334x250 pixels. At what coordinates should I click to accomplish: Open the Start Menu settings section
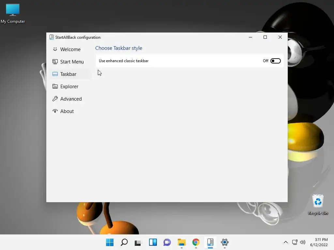[x=70, y=62]
